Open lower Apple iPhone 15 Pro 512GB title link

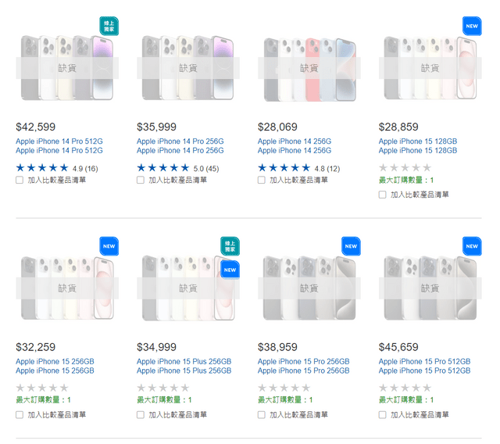(424, 371)
